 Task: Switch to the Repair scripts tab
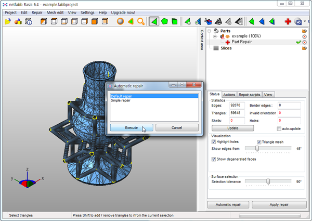point(249,95)
